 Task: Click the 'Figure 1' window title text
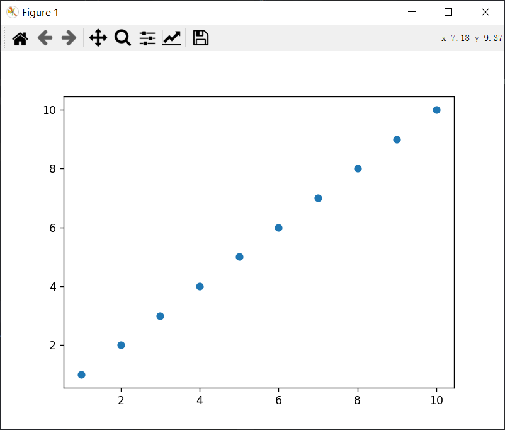[40, 13]
